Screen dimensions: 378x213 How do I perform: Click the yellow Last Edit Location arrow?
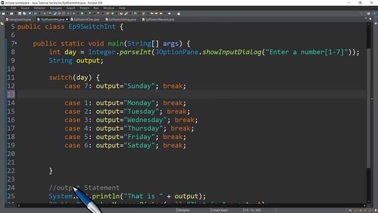[152, 14]
